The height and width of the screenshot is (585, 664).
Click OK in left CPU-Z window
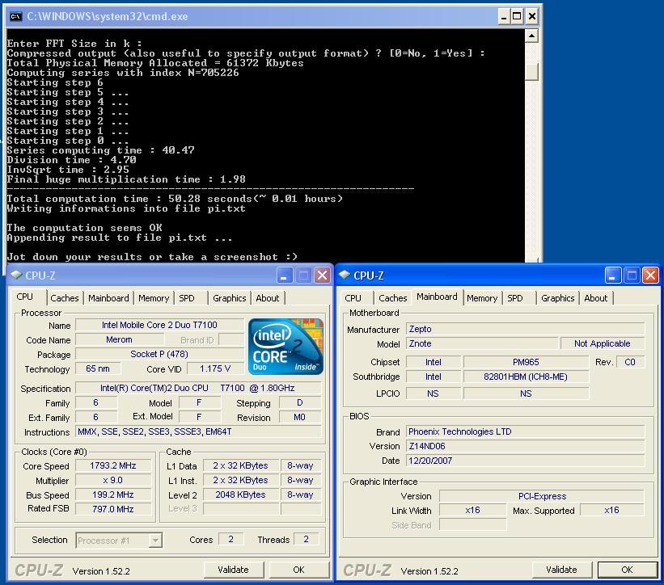298,570
